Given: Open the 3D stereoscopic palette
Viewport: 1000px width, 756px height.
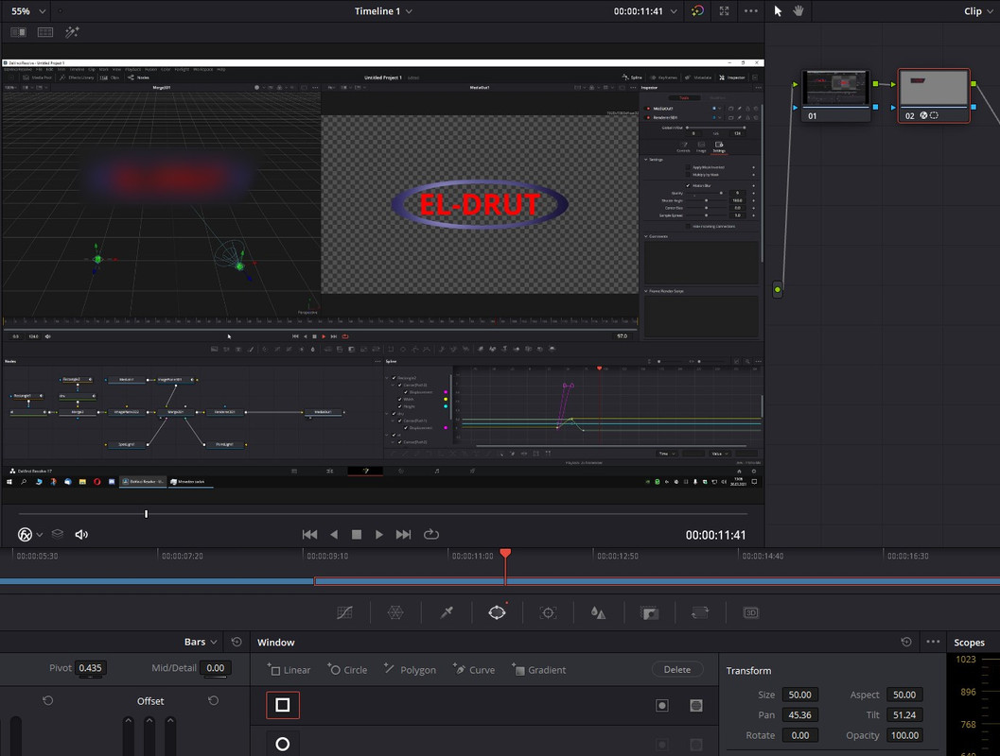Looking at the screenshot, I should click(x=750, y=612).
